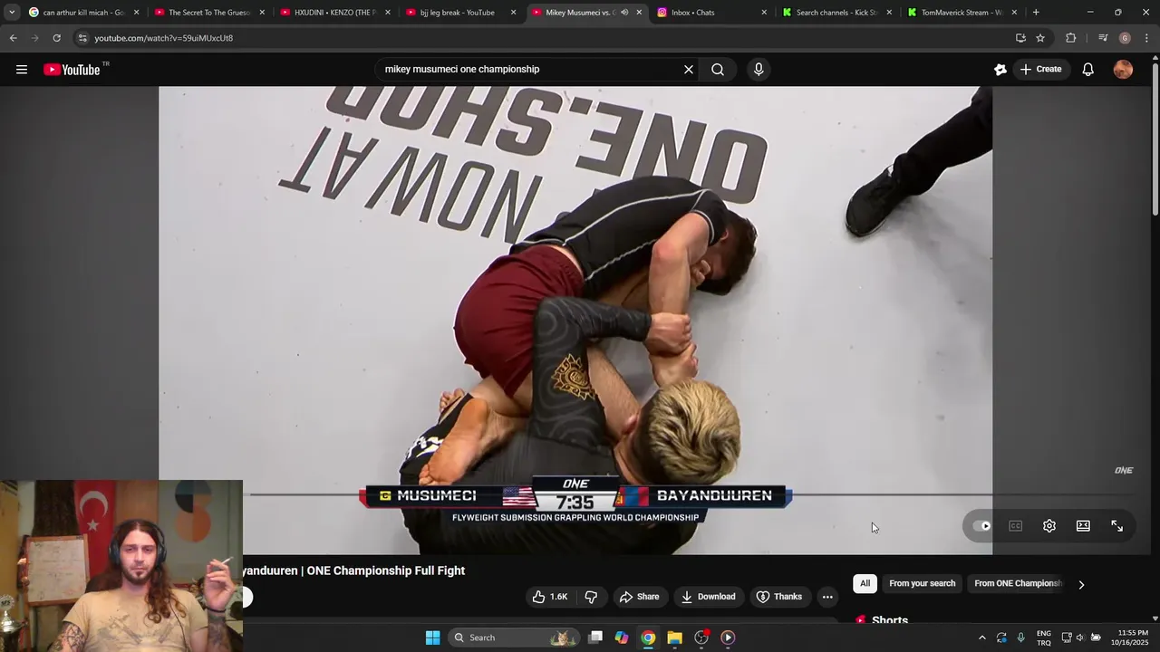This screenshot has width=1160, height=652.
Task: Install or cast page icon in address bar
Action: [1020, 38]
